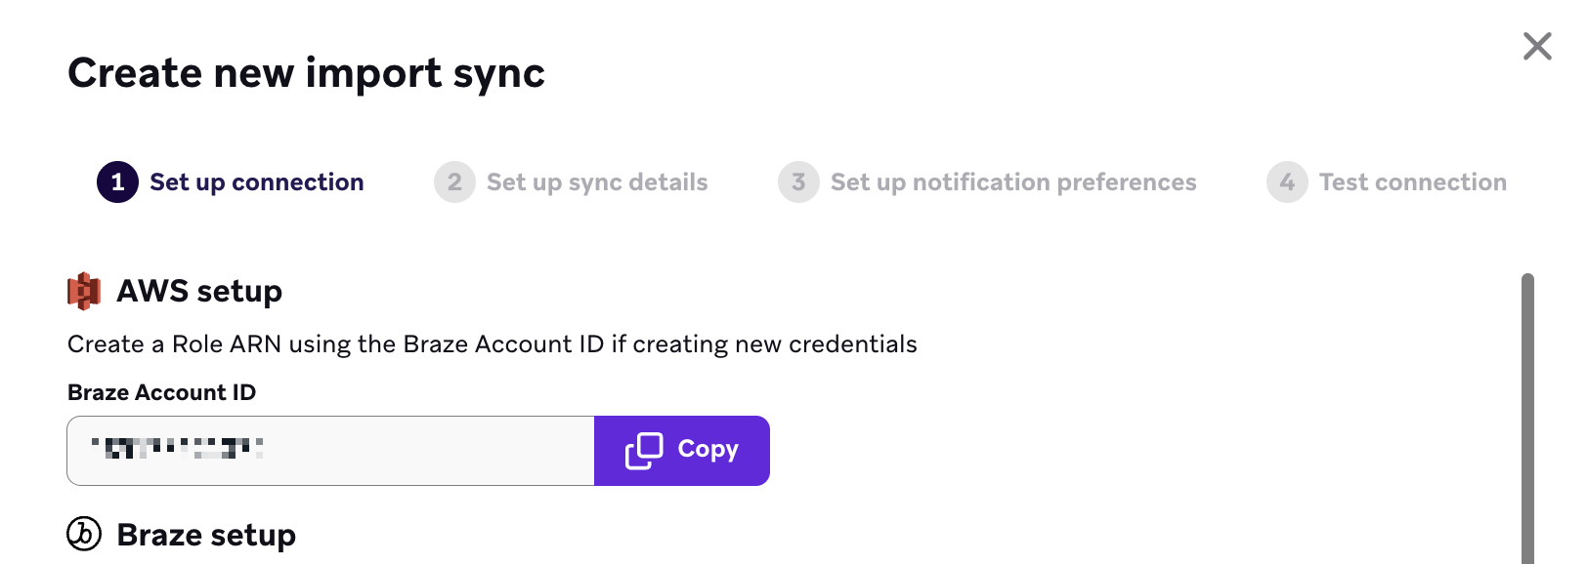Advance to the Test connection step
Viewport: 1587px width, 564px height.
[x=1412, y=181]
